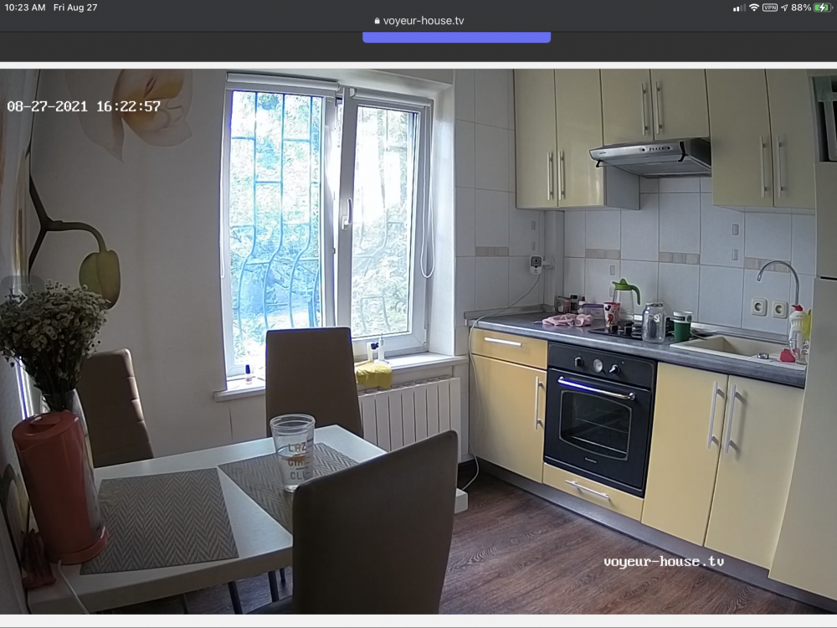
Task: Tap the 10:23 AM clock
Action: click(x=25, y=8)
